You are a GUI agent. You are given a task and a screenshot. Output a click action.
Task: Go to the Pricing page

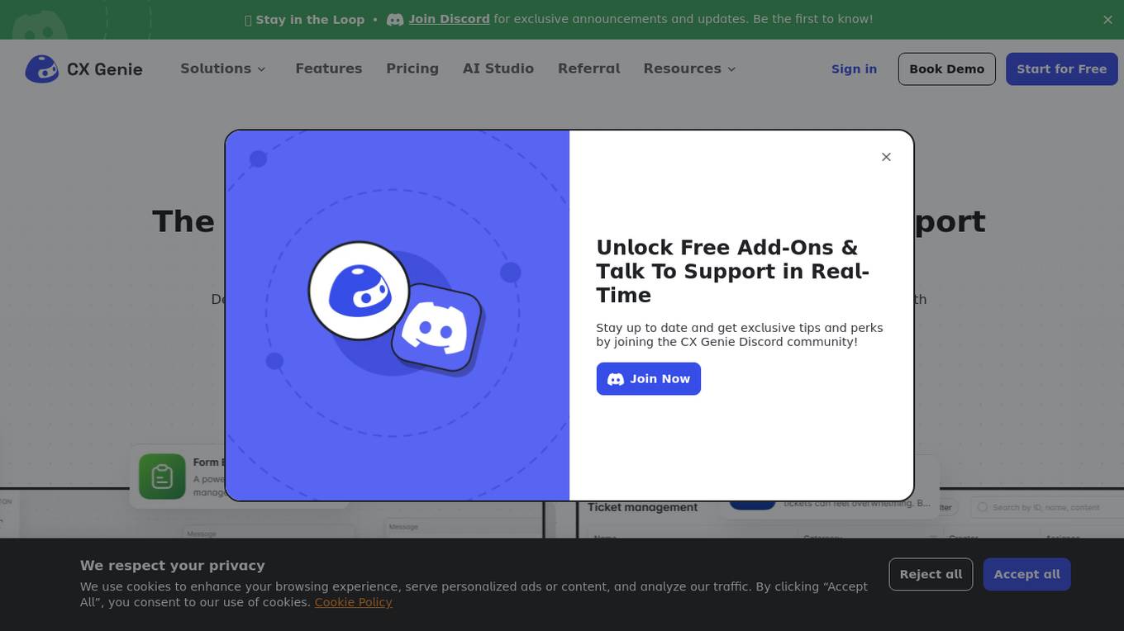tap(412, 69)
